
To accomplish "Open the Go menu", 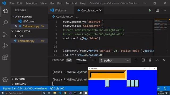I will click(52, 3).
